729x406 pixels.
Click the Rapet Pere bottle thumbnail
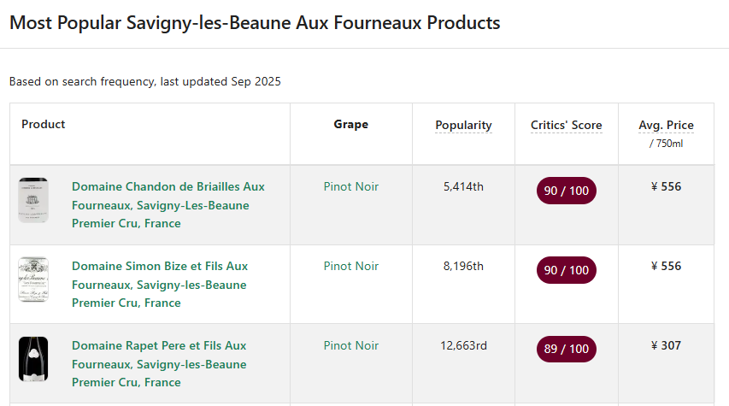point(33,359)
